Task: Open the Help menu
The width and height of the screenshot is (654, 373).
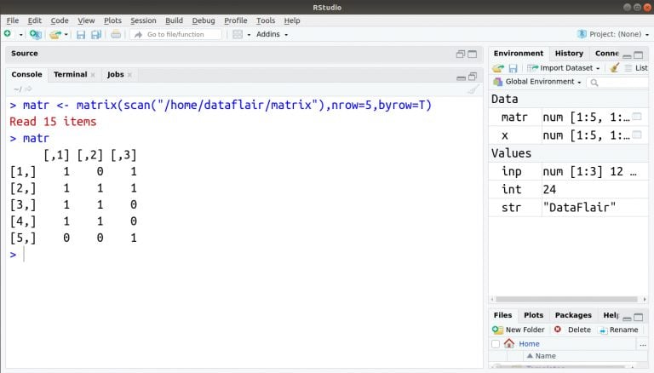Action: (x=292, y=20)
